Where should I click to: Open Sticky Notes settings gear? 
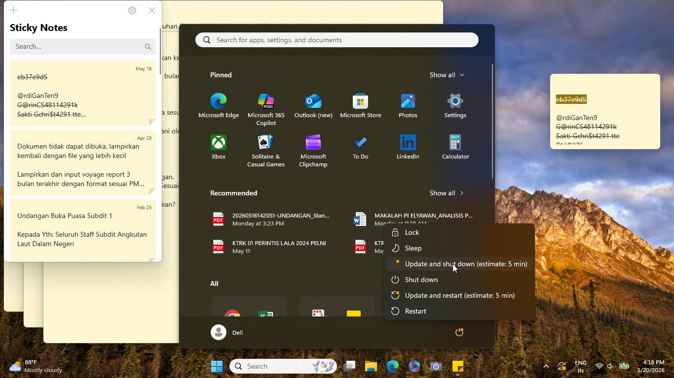(x=132, y=10)
